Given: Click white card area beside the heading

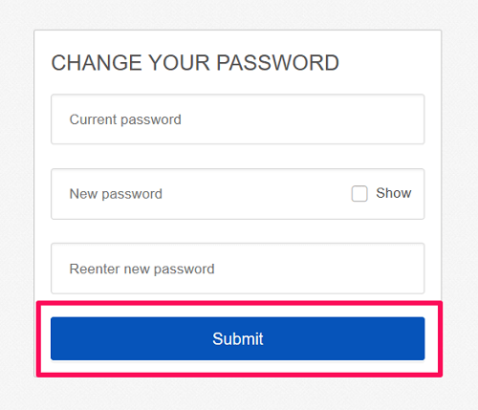Looking at the screenshot, I should 390,62.
